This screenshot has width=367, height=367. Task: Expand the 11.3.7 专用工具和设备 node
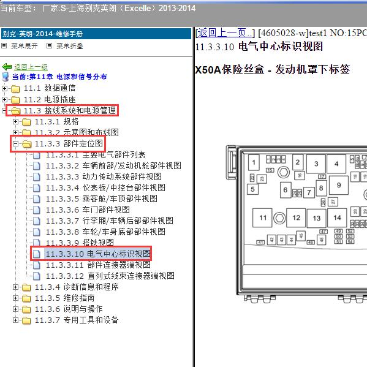pyautogui.click(x=15, y=320)
